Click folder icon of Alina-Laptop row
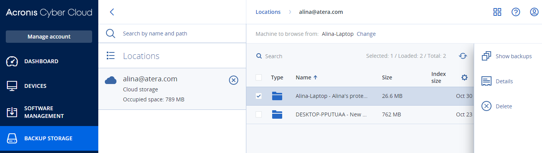This screenshot has width=542, height=153. pyautogui.click(x=277, y=96)
